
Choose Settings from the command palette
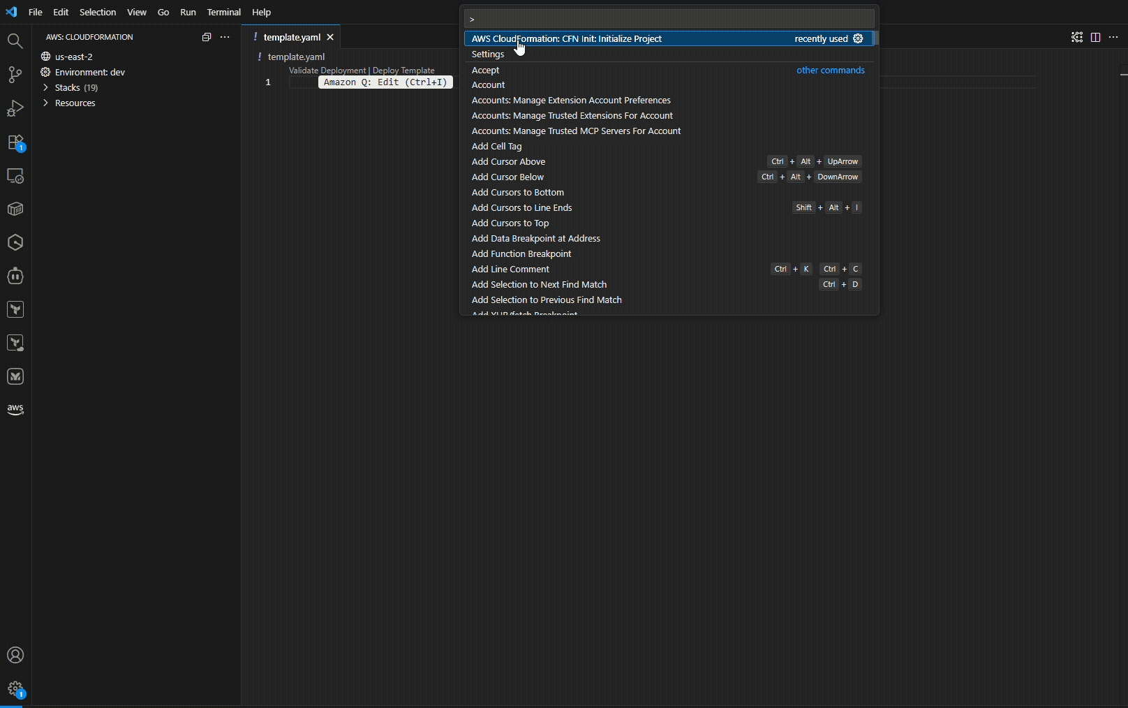point(487,54)
